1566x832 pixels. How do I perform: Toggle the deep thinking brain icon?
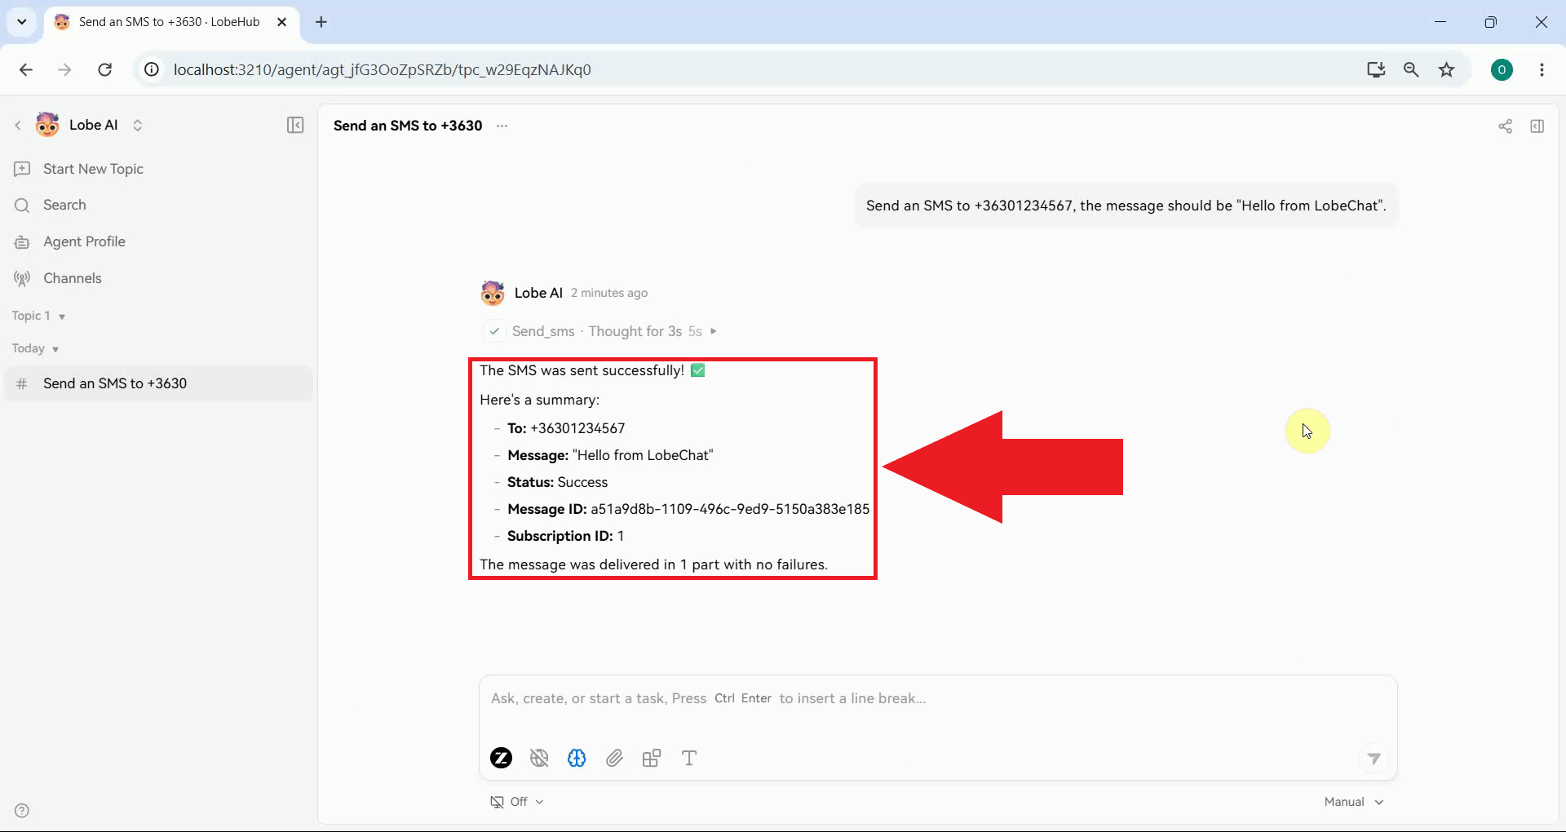577,759
